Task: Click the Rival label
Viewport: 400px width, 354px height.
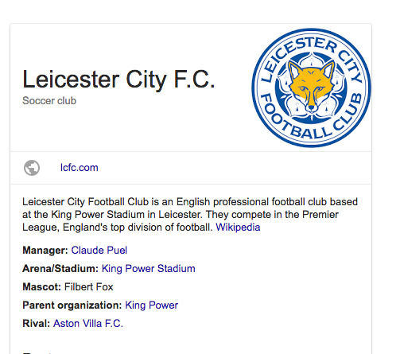Action: 37,324
